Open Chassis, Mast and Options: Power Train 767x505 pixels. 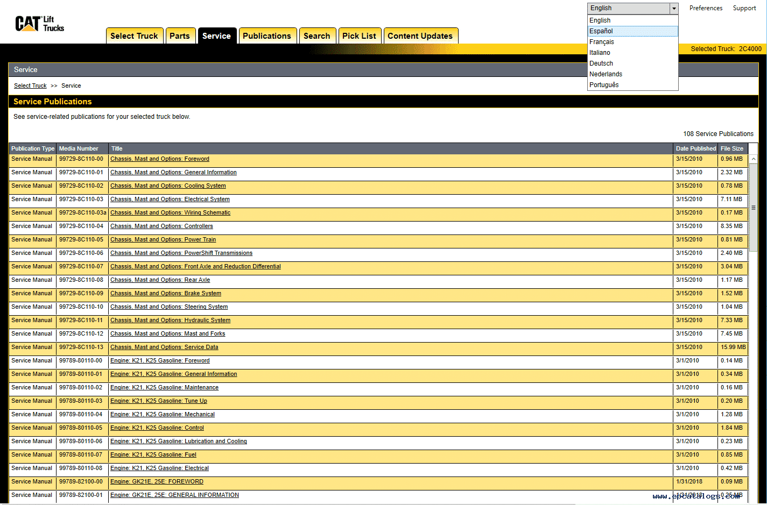point(163,240)
